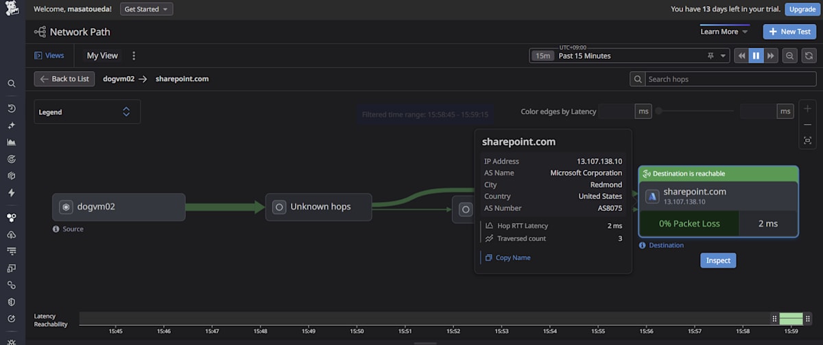Screen dimensions: 823x345
Task: Zoom out the time range magnifier
Action: click(x=790, y=55)
